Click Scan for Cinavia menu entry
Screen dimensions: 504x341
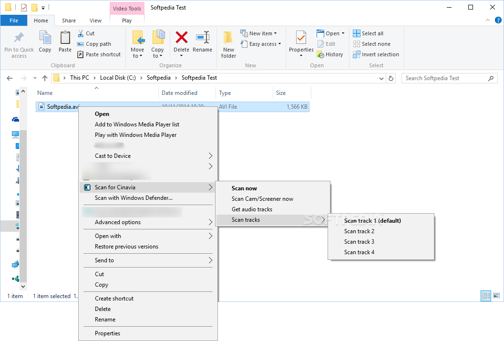pyautogui.click(x=148, y=187)
